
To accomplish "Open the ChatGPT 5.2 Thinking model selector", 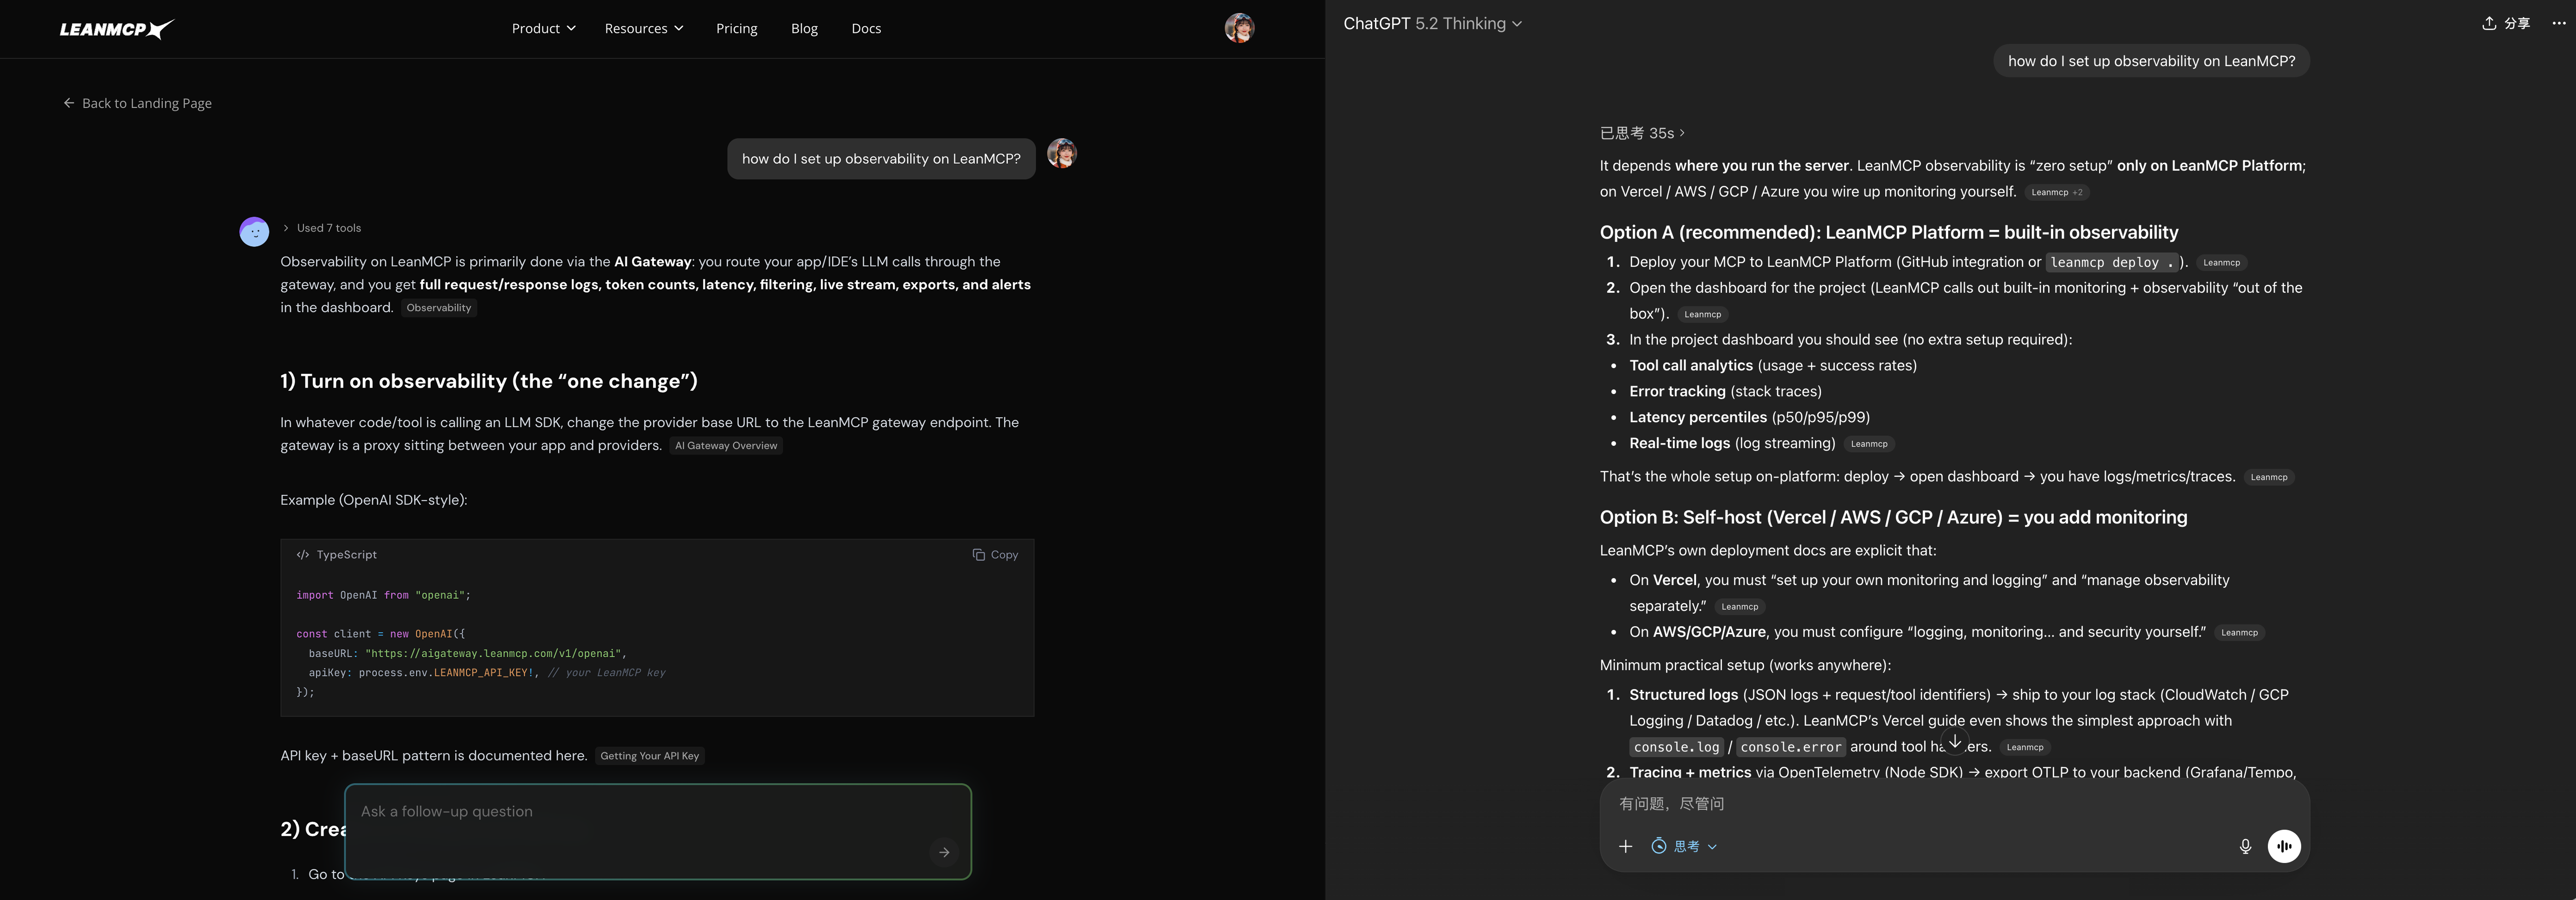I will click(x=1432, y=23).
